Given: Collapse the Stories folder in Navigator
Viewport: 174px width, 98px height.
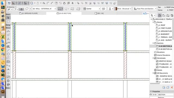Looking at the screenshot, I should pos(153,22).
